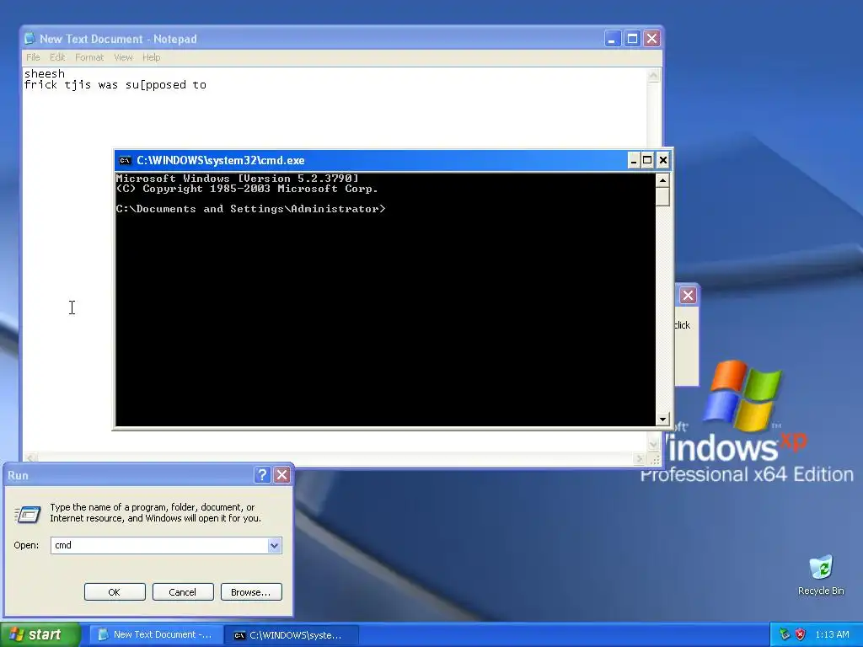Screen dimensions: 863x647
Task: Click the cmd scrollbar down arrow
Action: point(662,420)
